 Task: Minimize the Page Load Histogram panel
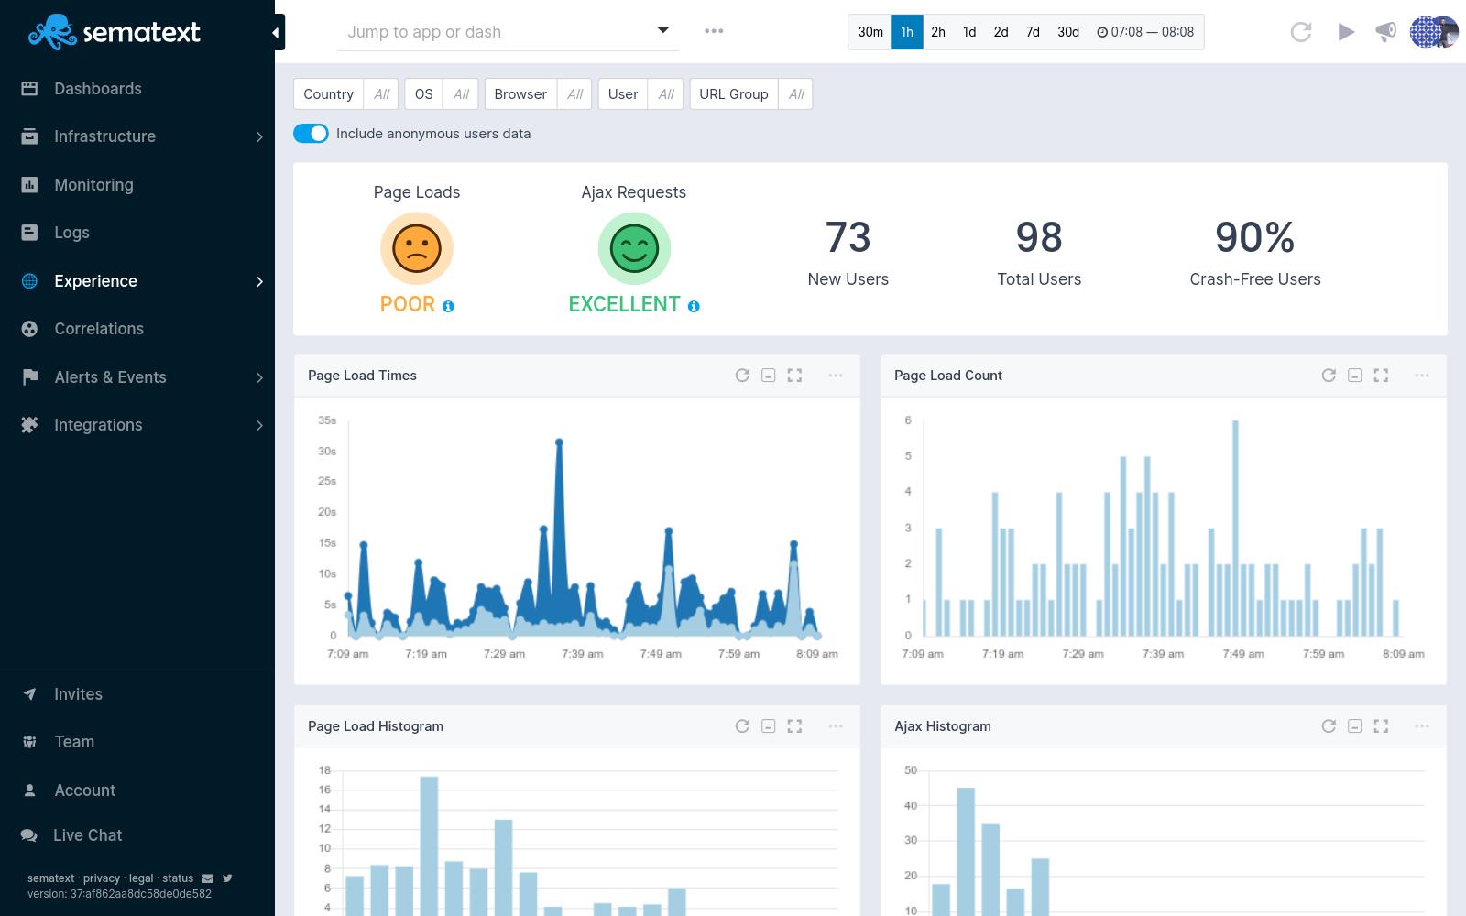pyautogui.click(x=769, y=726)
